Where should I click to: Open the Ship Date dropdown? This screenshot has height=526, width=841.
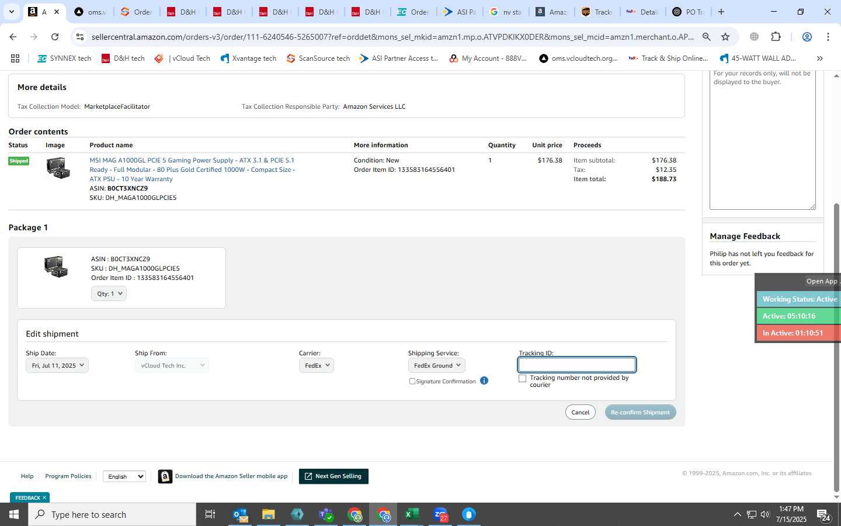coord(57,365)
